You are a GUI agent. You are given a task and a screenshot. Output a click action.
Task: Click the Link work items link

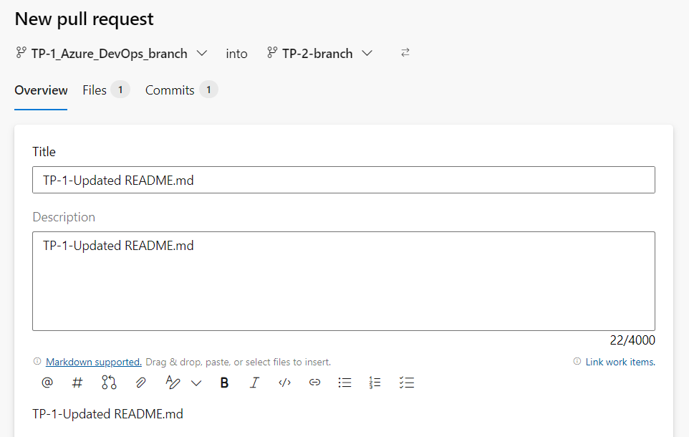click(620, 361)
